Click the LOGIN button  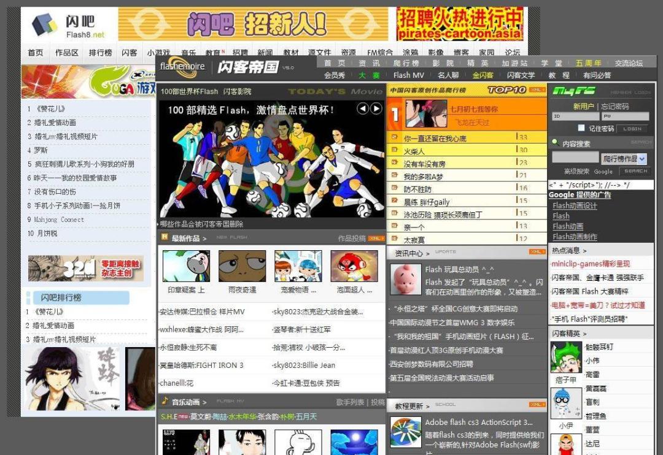point(631,129)
